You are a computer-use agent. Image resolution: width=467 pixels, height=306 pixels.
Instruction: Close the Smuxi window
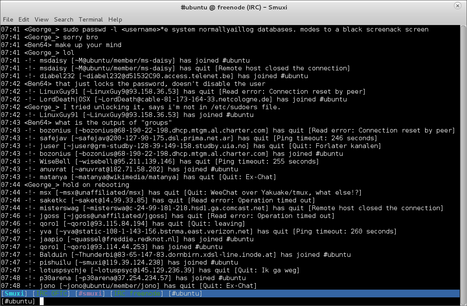pos(457,6)
